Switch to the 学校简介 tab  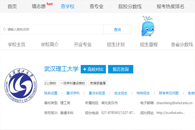pyautogui.click(x=49, y=45)
